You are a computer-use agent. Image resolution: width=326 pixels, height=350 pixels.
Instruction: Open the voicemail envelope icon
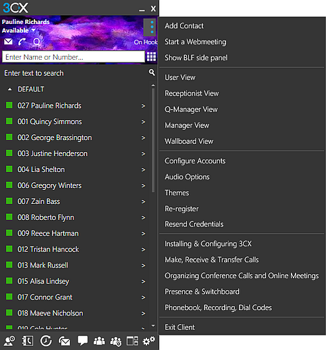tap(9, 42)
